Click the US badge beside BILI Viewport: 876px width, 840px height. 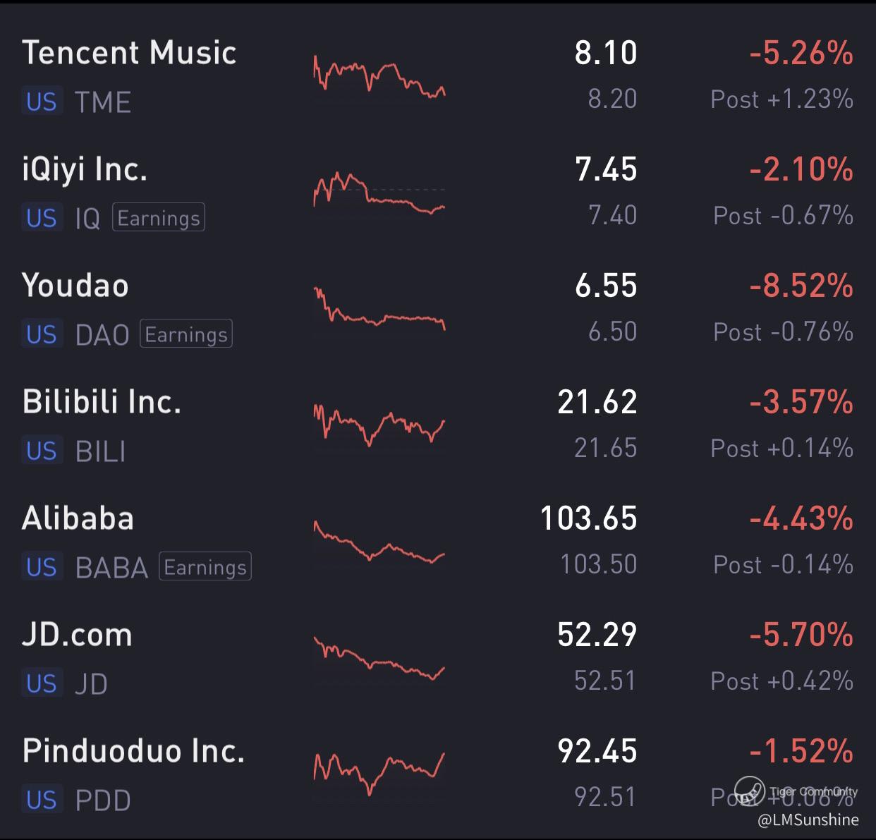coord(42,451)
